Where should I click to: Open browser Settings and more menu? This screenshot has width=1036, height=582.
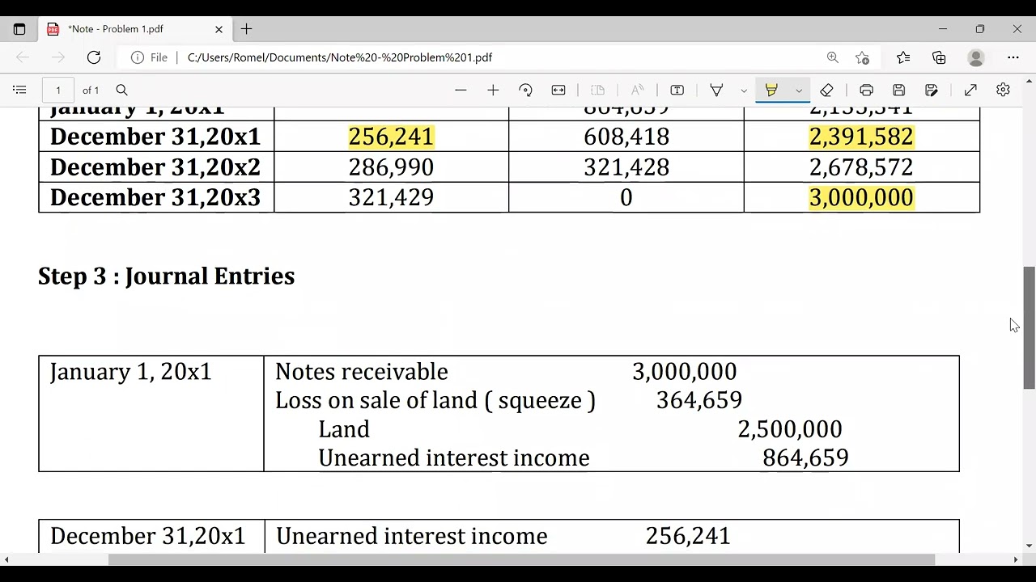click(x=1013, y=57)
